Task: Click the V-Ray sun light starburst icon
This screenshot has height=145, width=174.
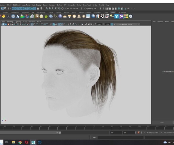Action: (84, 17)
